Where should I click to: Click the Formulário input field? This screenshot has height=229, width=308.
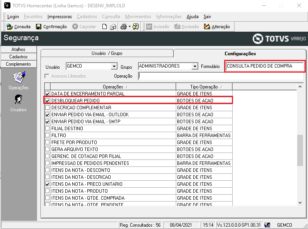pos(264,66)
